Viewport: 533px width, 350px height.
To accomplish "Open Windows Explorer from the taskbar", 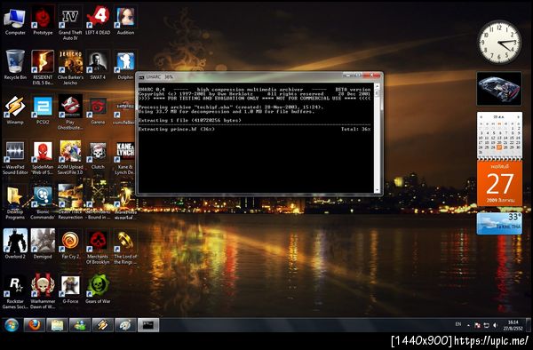I will click(57, 325).
